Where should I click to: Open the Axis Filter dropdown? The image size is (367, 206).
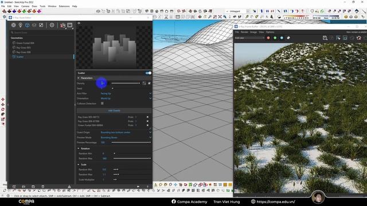click(x=126, y=93)
